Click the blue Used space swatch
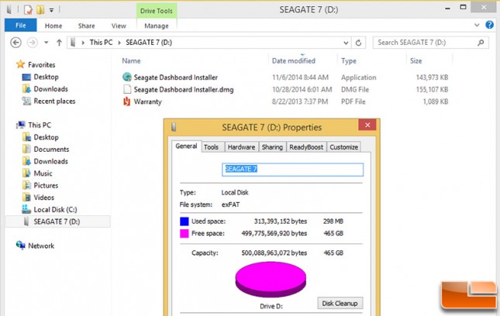 184,221
